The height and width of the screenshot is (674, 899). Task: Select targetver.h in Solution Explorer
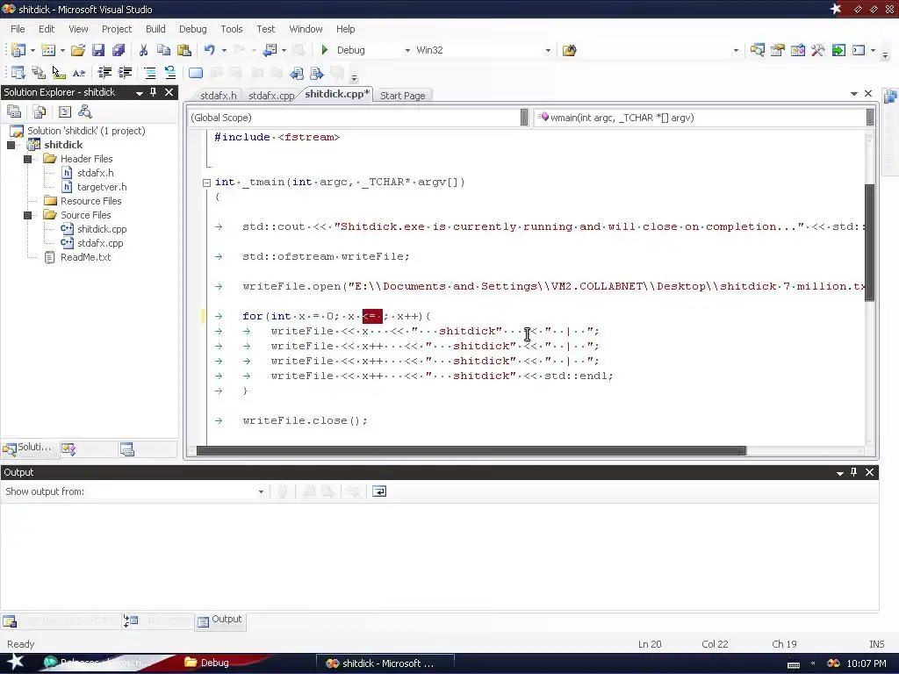(x=102, y=187)
